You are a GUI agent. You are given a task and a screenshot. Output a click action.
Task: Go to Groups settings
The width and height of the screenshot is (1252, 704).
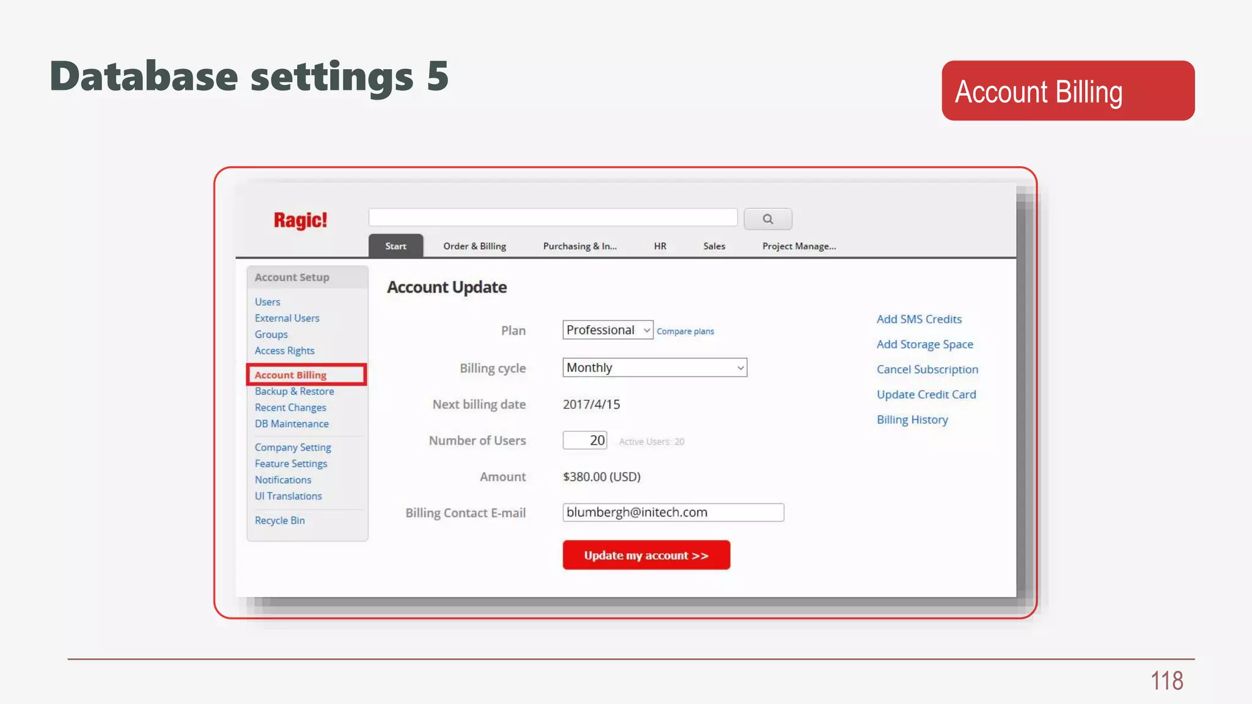click(x=271, y=334)
